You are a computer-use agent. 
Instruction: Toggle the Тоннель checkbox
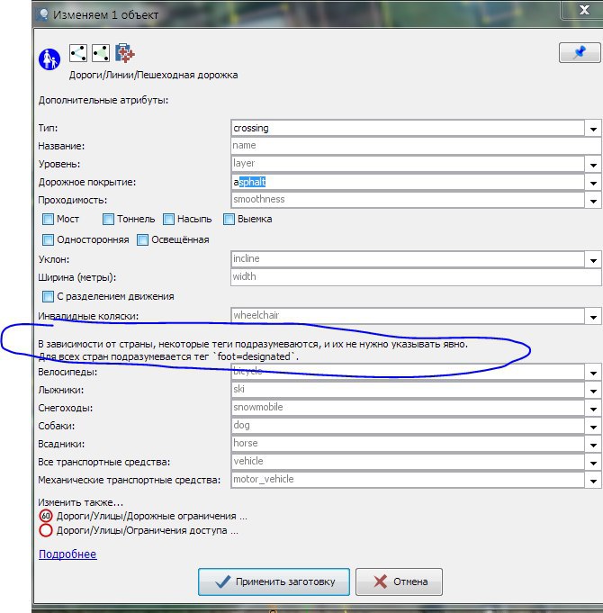[108, 219]
